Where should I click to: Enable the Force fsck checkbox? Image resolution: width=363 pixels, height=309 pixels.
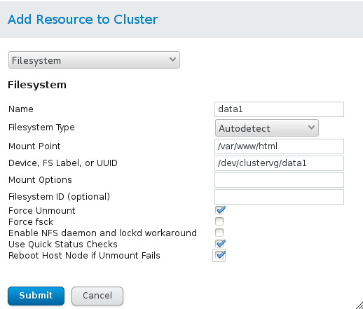[219, 221]
